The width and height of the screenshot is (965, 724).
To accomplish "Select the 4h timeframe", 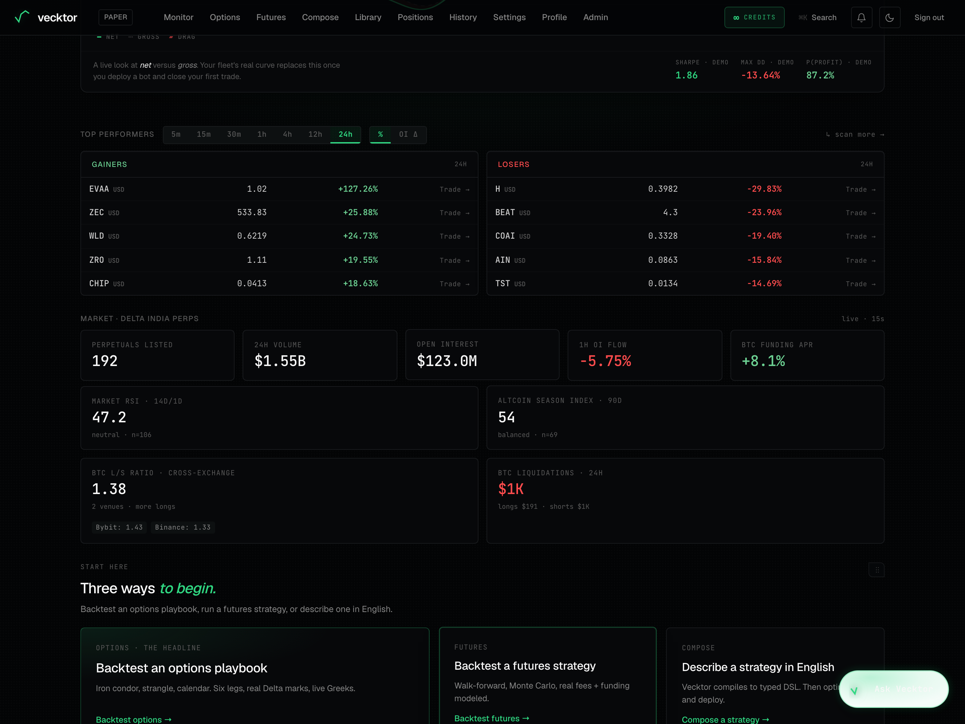I will pyautogui.click(x=287, y=134).
